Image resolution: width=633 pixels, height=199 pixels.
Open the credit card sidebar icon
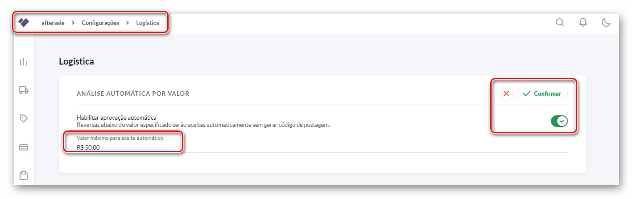coord(24,147)
